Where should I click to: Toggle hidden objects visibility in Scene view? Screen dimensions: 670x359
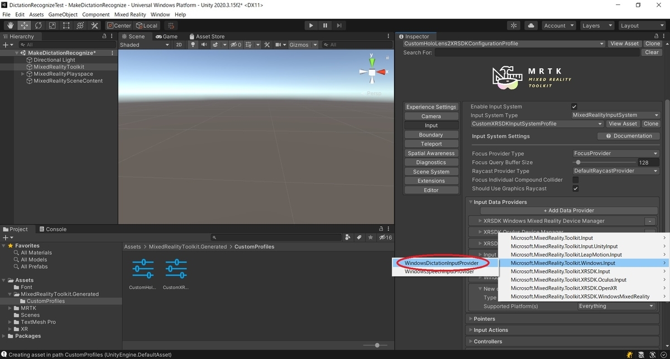tap(236, 45)
